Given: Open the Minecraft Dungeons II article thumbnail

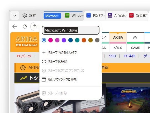Looking at the screenshot, I should click(128, 100).
